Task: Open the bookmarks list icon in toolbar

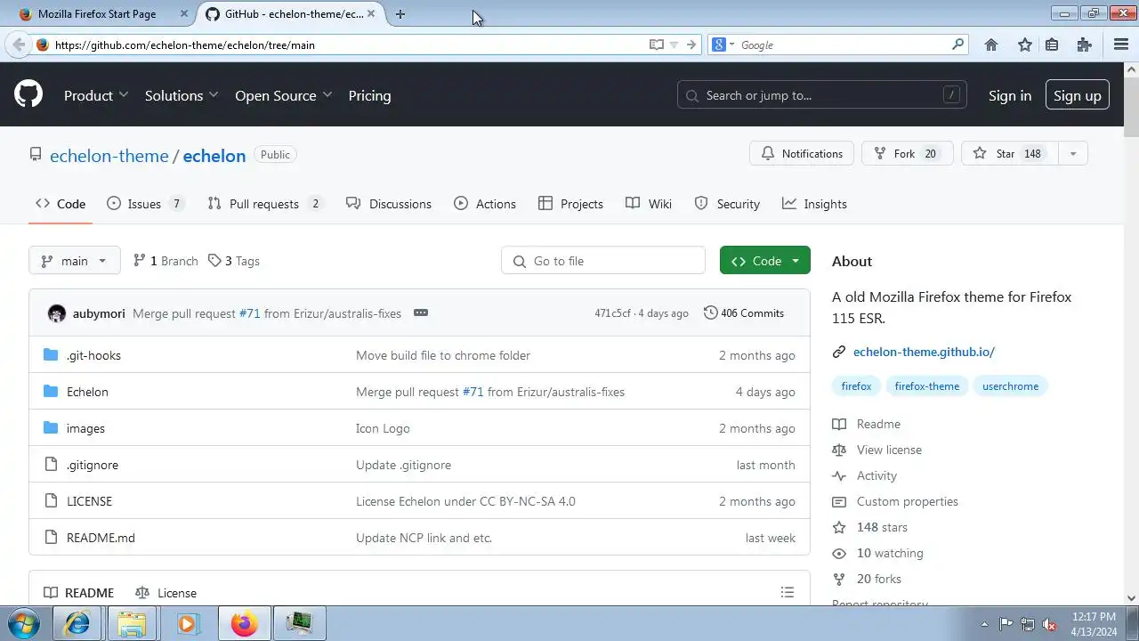Action: tap(1052, 45)
